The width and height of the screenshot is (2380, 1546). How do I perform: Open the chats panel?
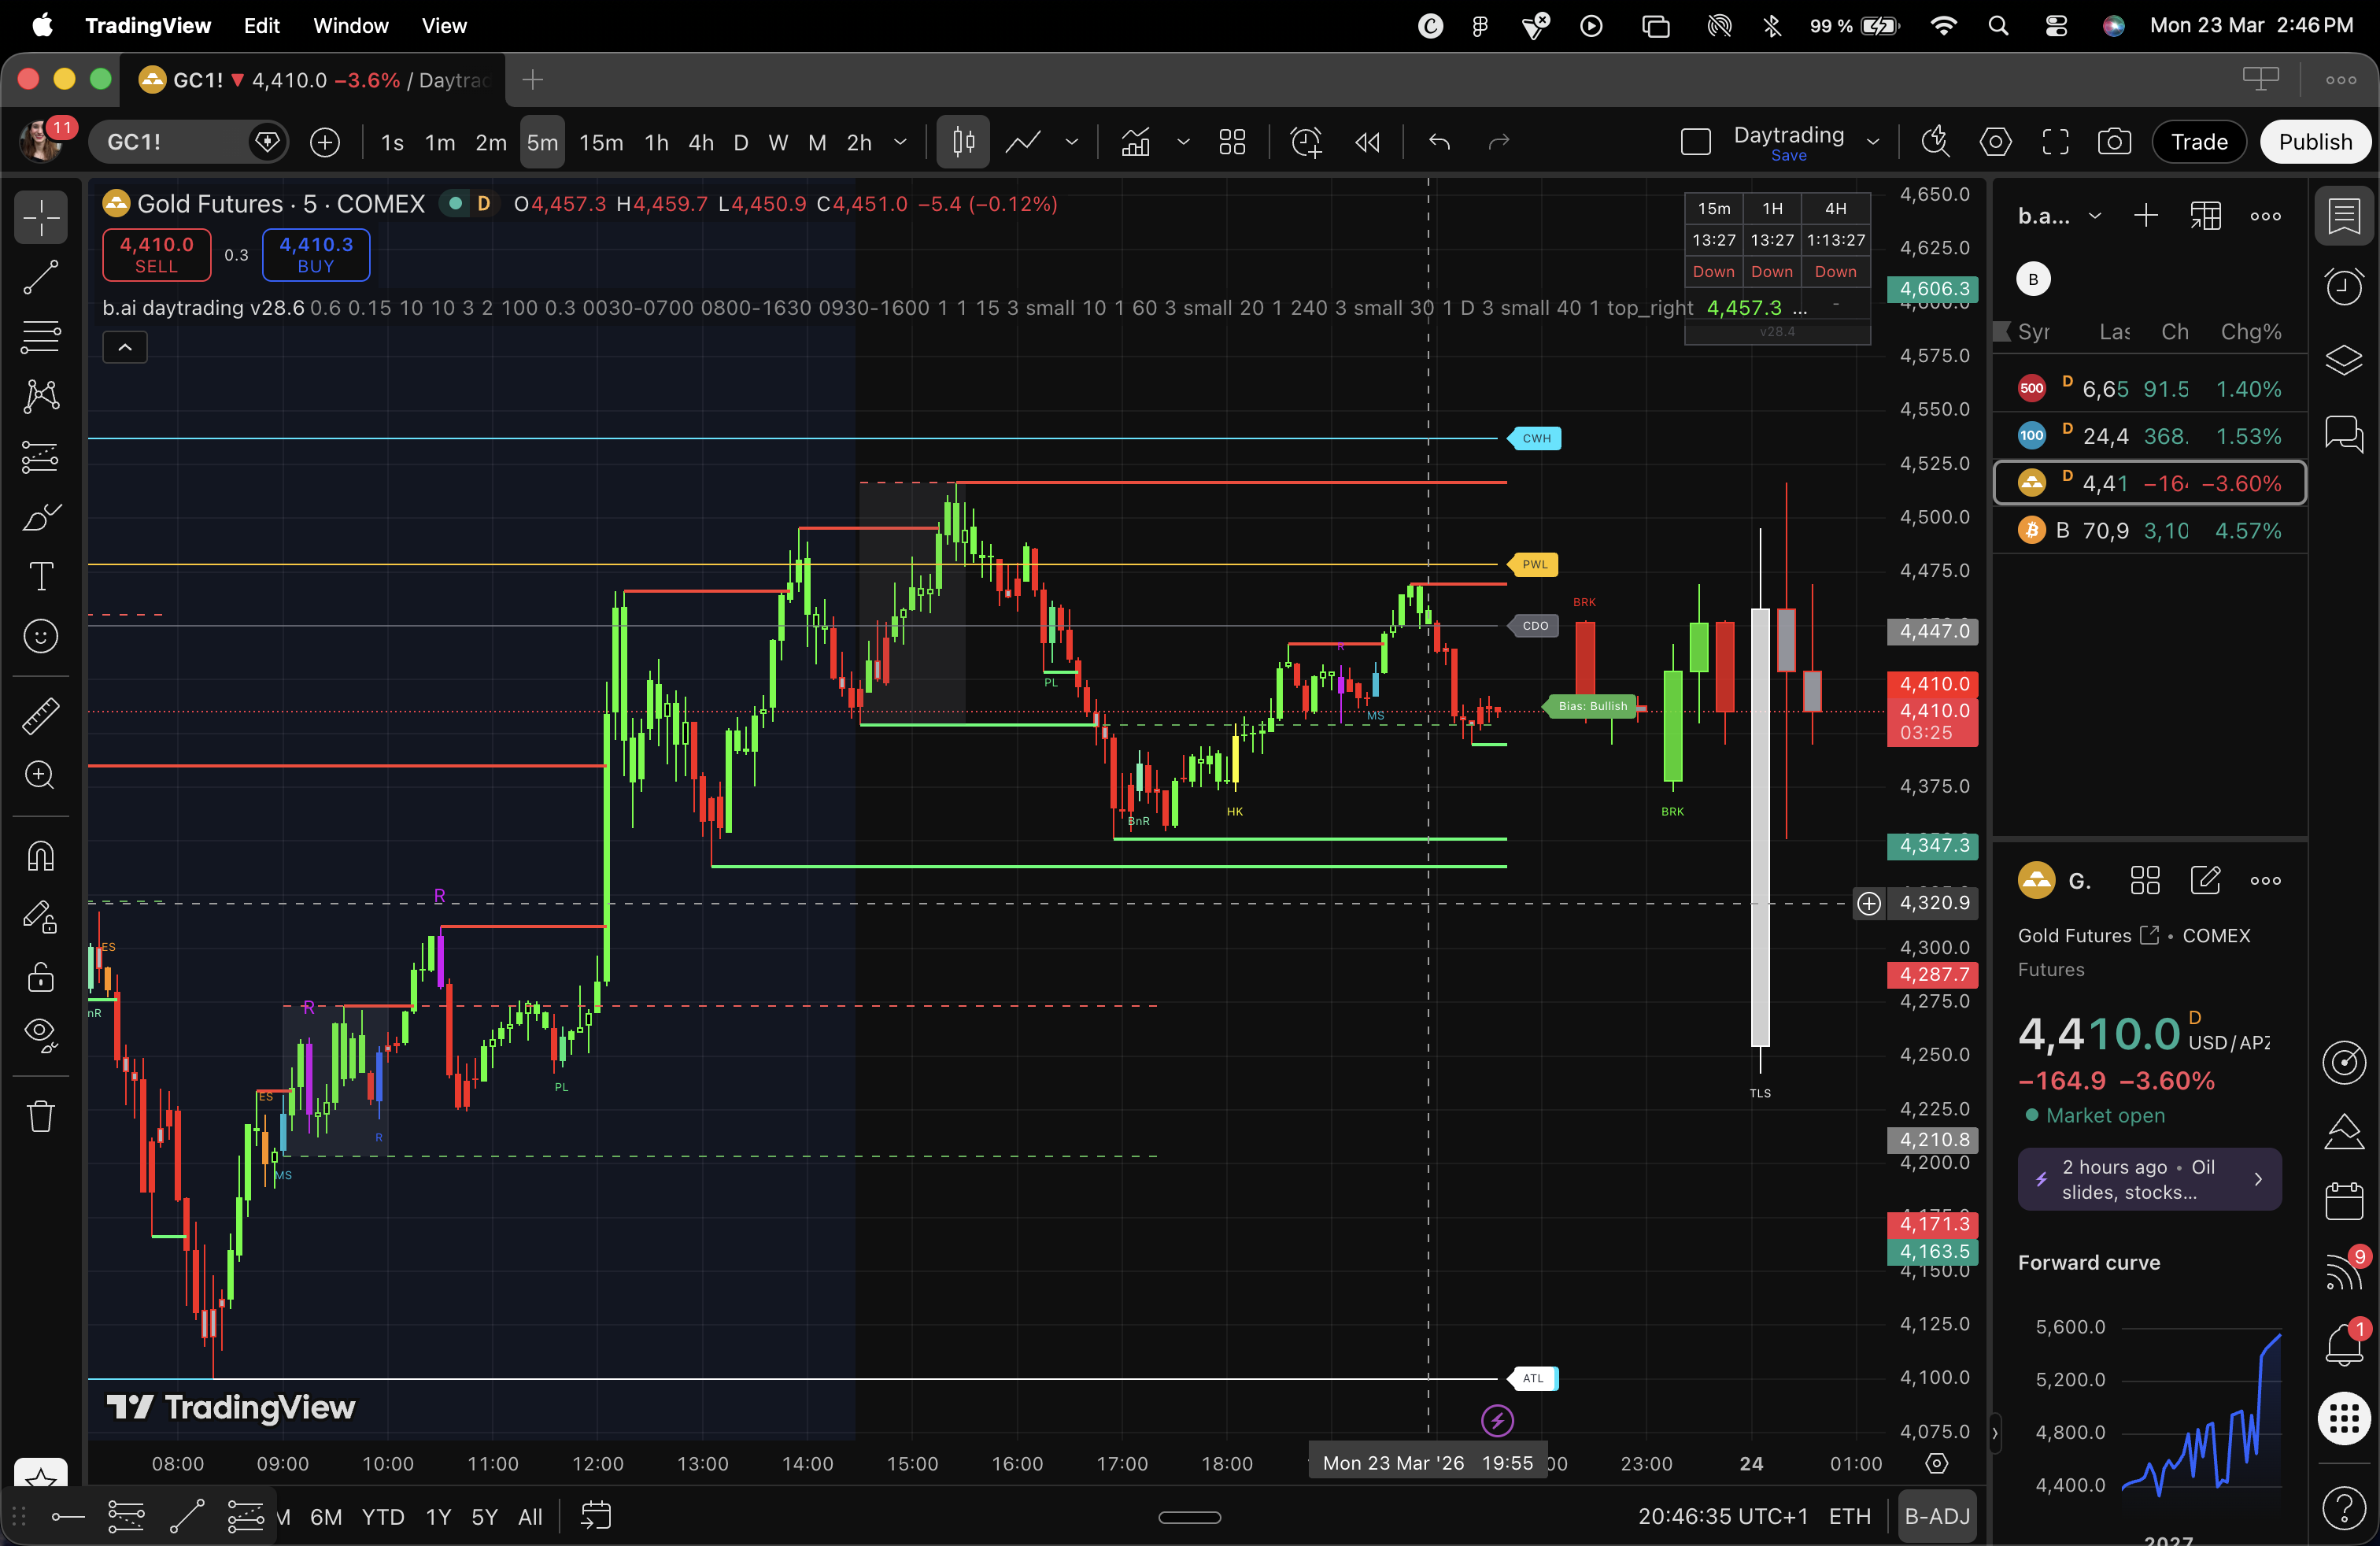tap(2344, 433)
